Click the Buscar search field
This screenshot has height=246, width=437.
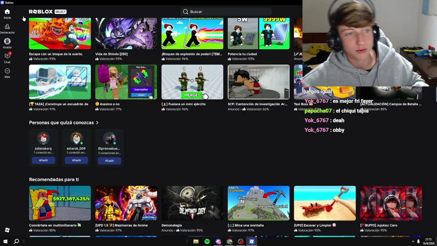(x=226, y=12)
